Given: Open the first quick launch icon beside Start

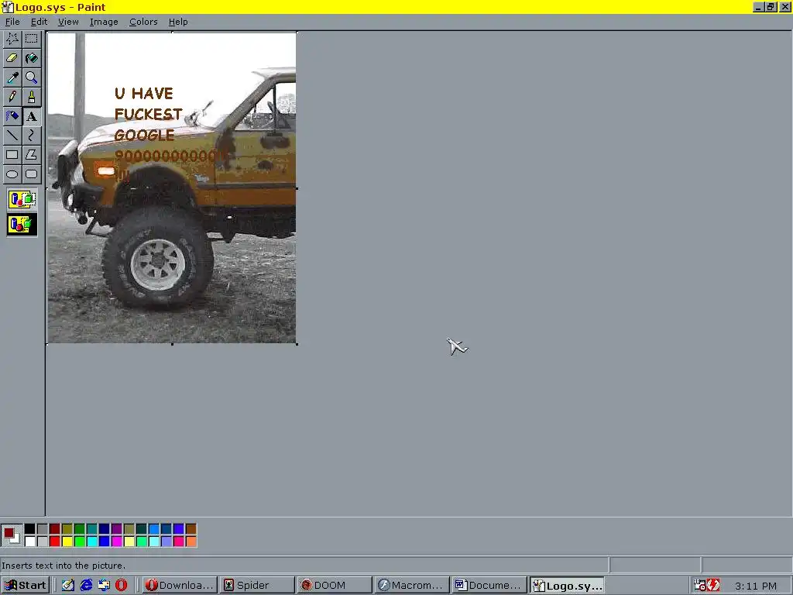Looking at the screenshot, I should click(x=68, y=586).
